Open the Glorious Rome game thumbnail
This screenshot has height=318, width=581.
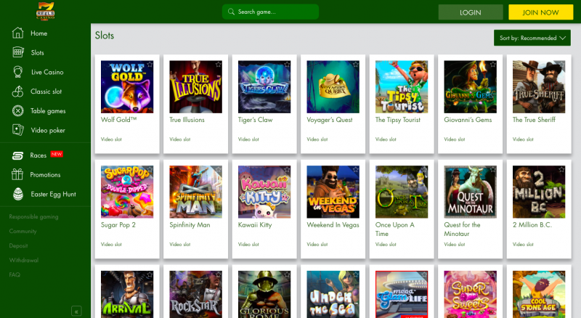(264, 294)
